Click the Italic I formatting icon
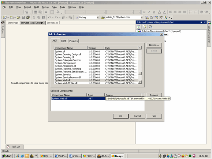This screenshot has width=212, height=159. 149,12
